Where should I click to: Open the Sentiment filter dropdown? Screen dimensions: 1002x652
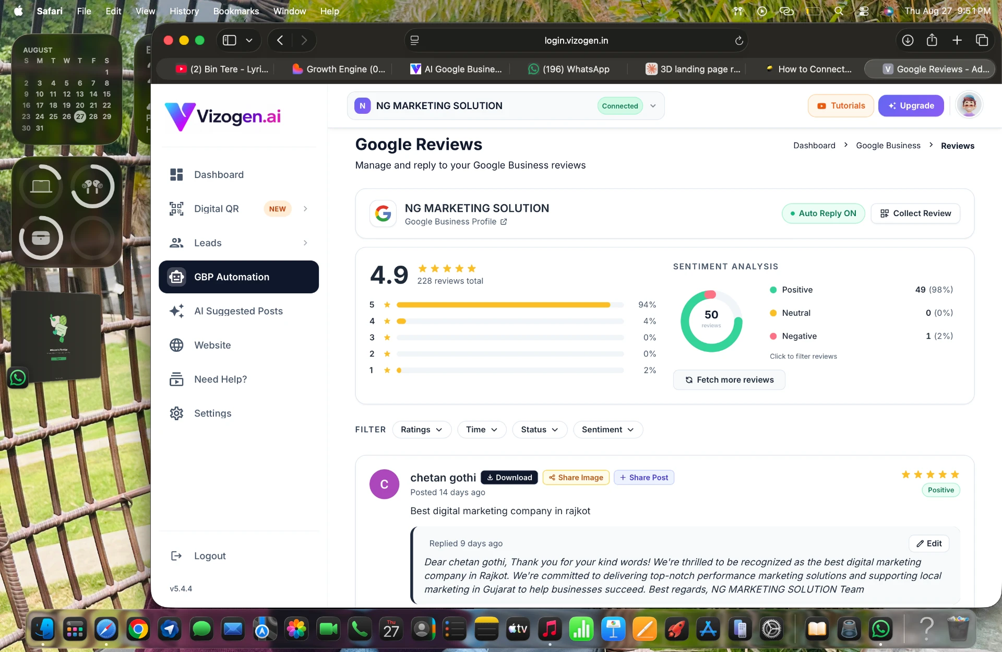point(608,430)
